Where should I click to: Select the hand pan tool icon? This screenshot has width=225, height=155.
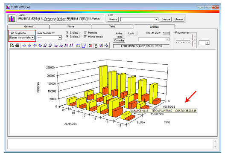[96, 46]
